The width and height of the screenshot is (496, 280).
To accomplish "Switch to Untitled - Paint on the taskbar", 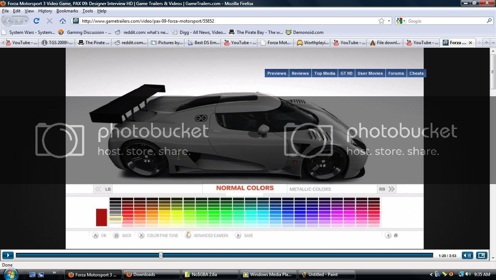I will pos(327,275).
